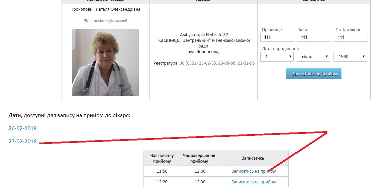This screenshot has height=187, width=379.
Task: Click the doctor's photo
Action: click(105, 63)
